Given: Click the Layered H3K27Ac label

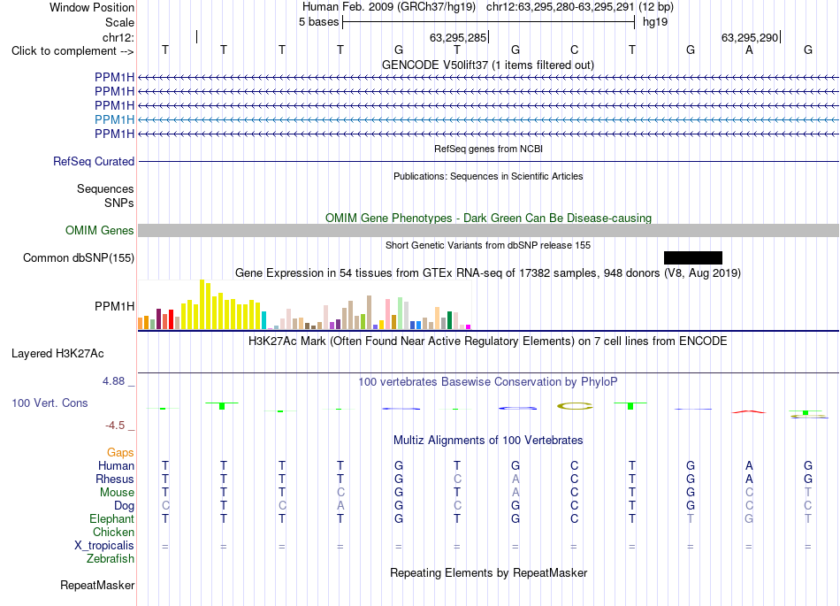Looking at the screenshot, I should pos(57,354).
